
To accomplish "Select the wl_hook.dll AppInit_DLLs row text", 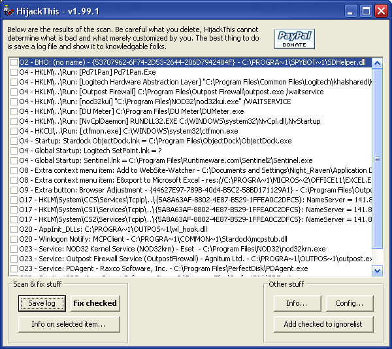I will click(x=113, y=229).
